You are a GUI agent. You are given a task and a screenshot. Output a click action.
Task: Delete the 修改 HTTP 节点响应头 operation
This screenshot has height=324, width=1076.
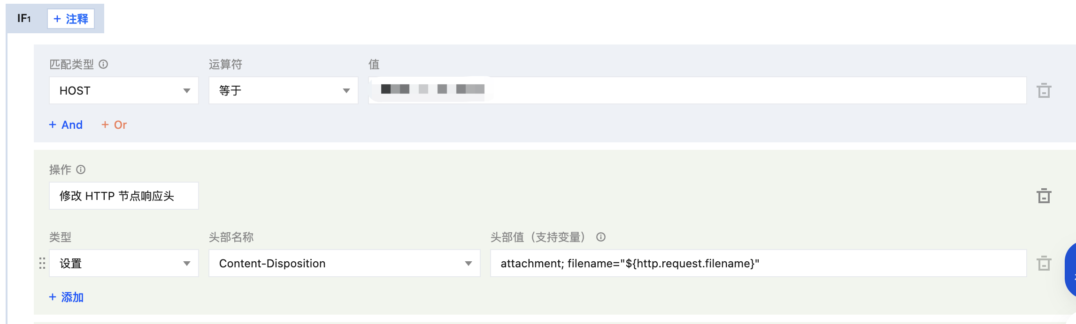click(x=1044, y=196)
